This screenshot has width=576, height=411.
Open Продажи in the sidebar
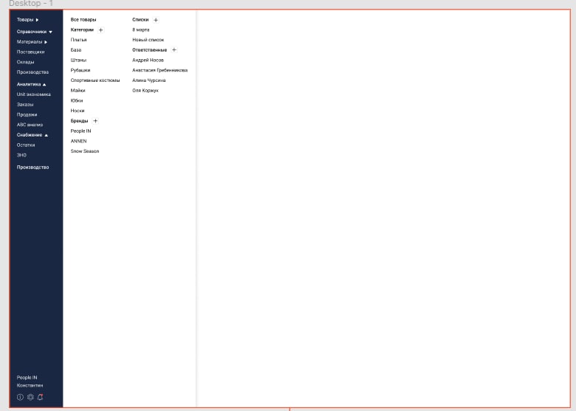pyautogui.click(x=27, y=114)
